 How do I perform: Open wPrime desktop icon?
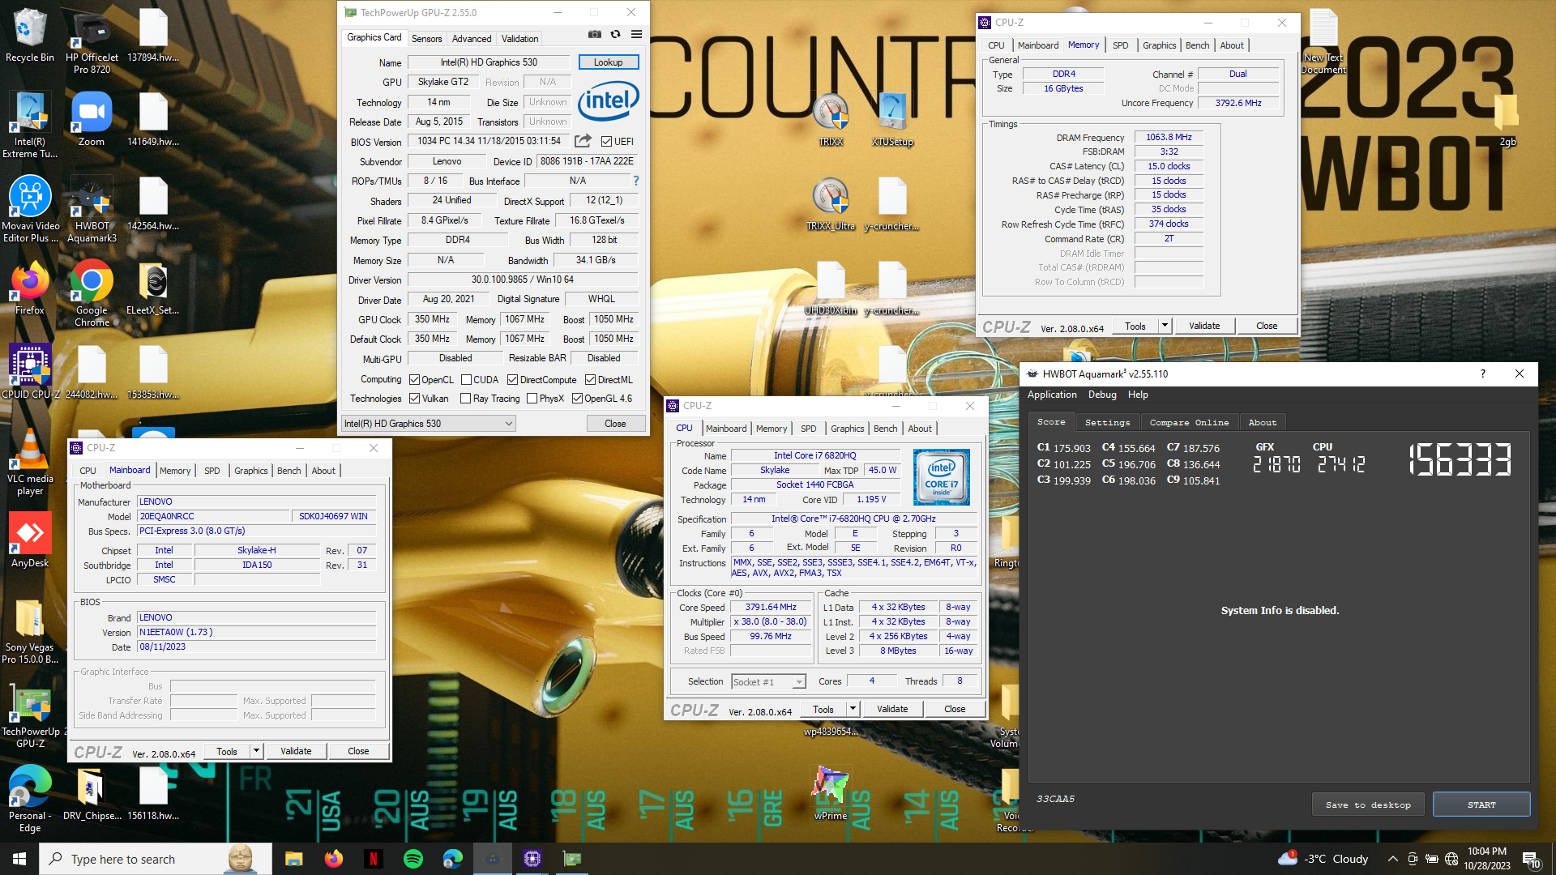831,794
